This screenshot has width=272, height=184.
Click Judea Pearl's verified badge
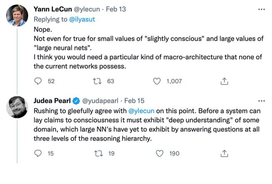pos(76,101)
